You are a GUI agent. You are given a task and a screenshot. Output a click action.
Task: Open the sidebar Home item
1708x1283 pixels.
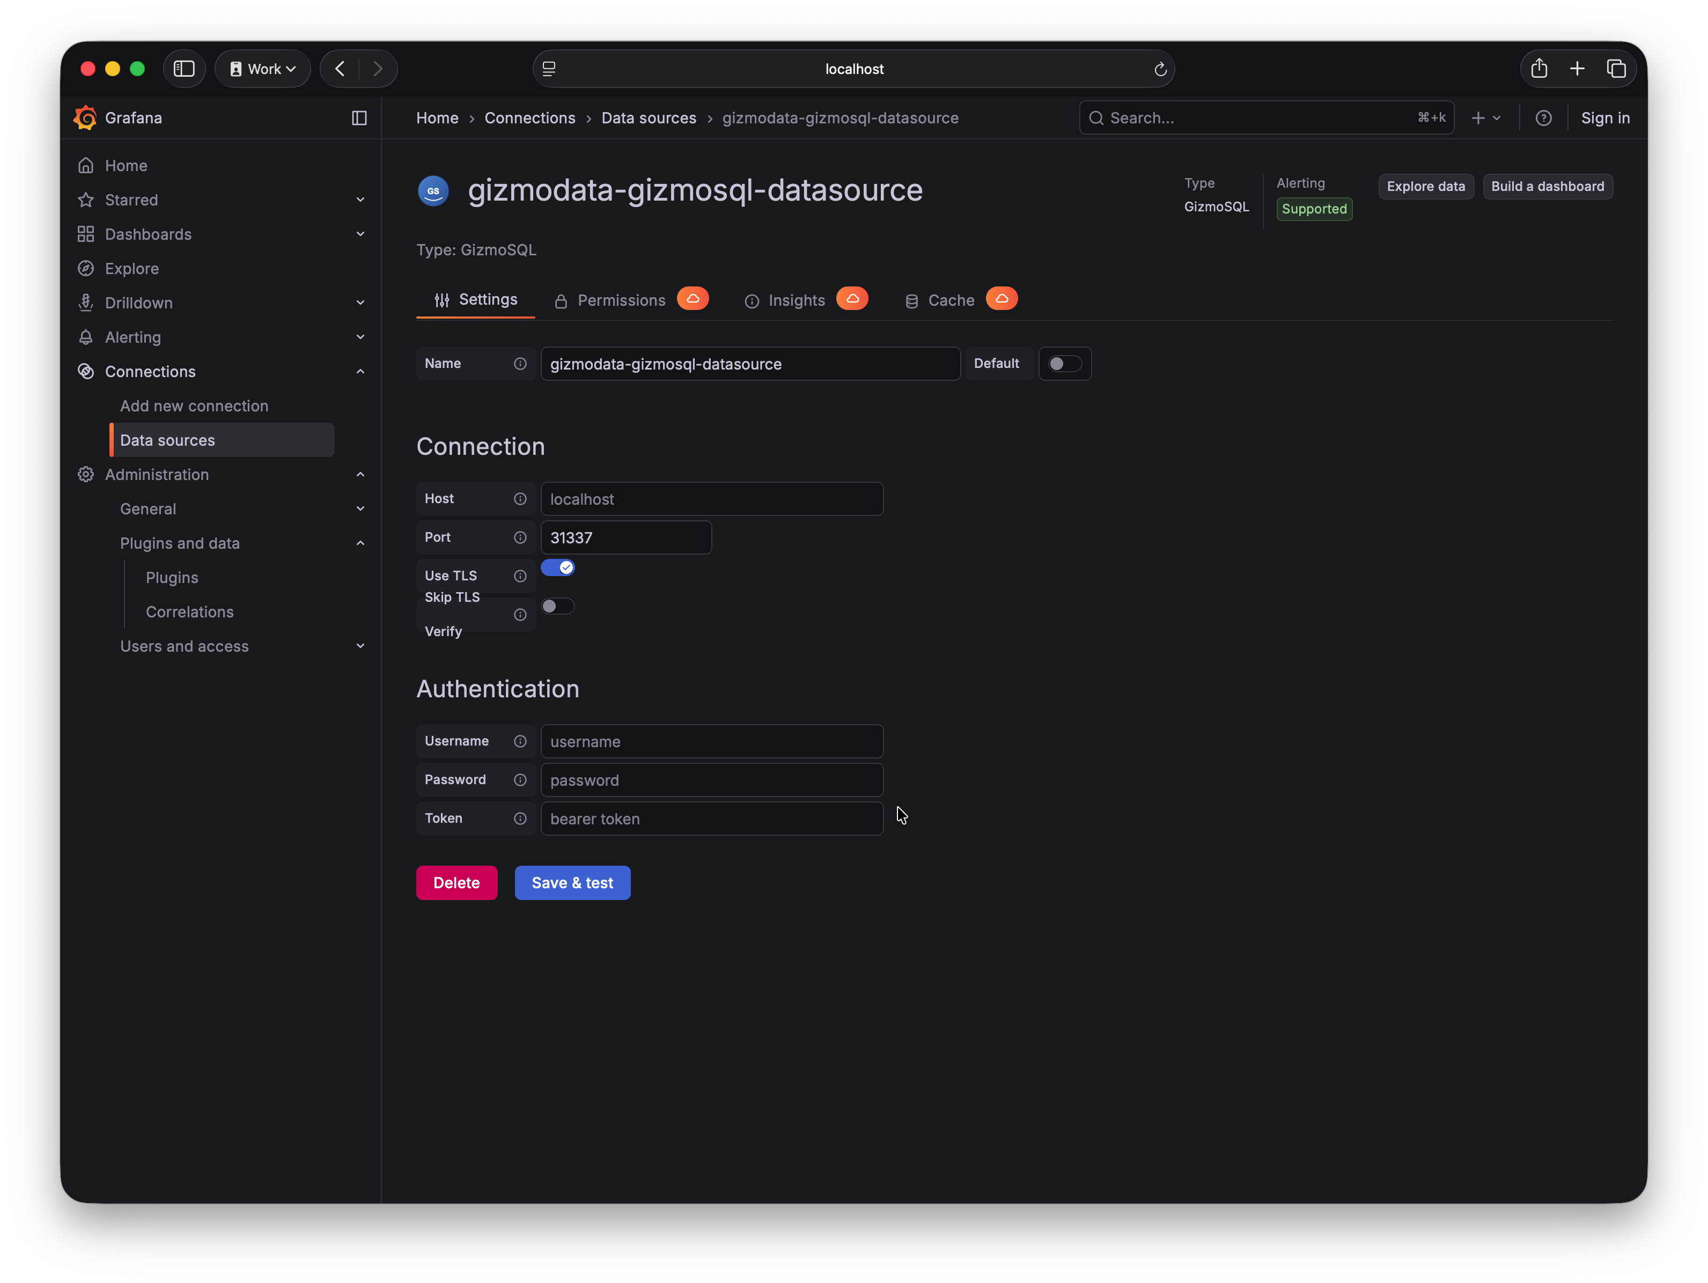(x=126, y=166)
